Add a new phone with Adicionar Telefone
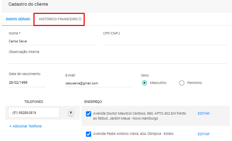The width and height of the screenshot is (232, 141). (x=26, y=126)
